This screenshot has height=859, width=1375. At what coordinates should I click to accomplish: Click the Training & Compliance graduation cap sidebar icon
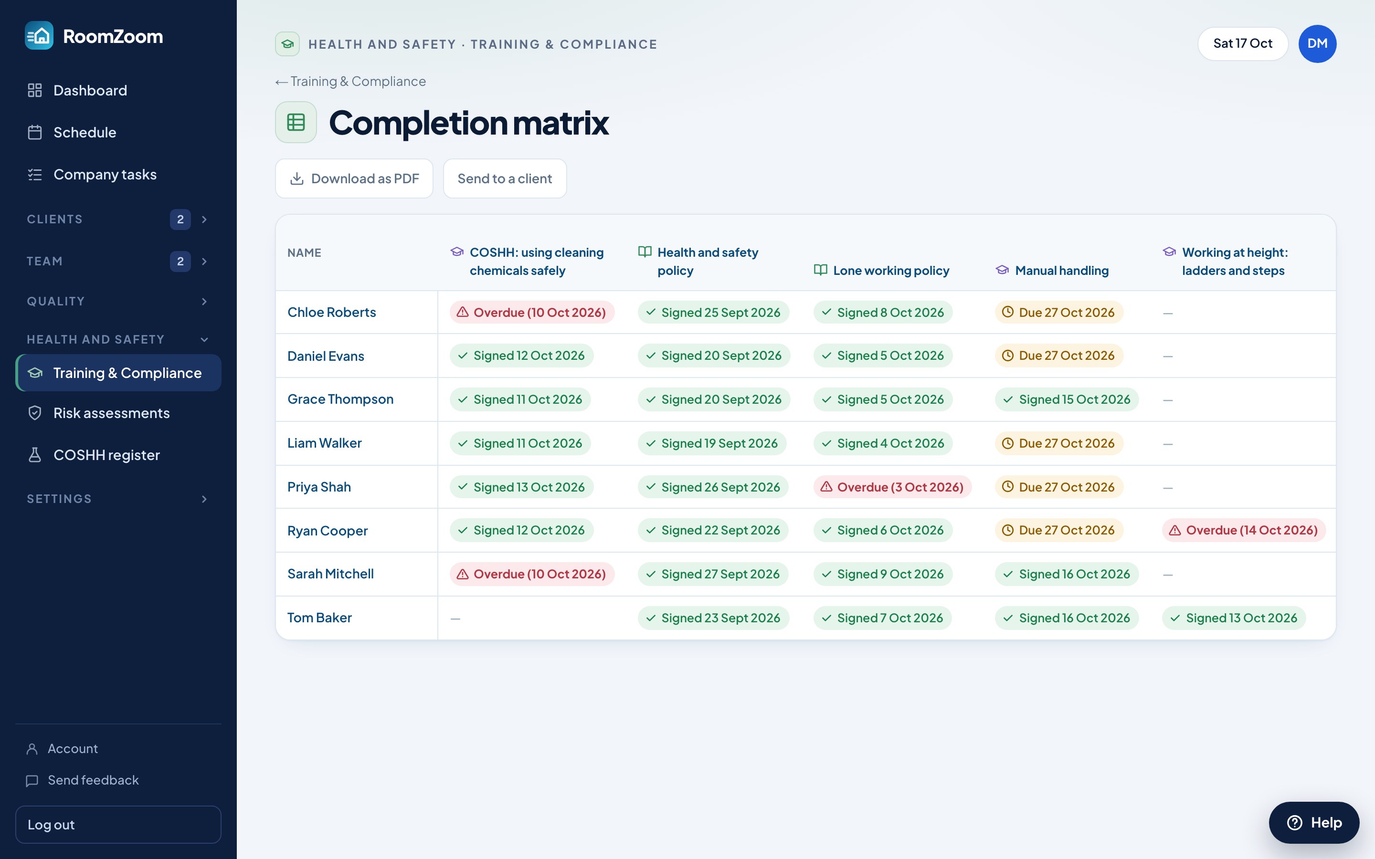(35, 373)
